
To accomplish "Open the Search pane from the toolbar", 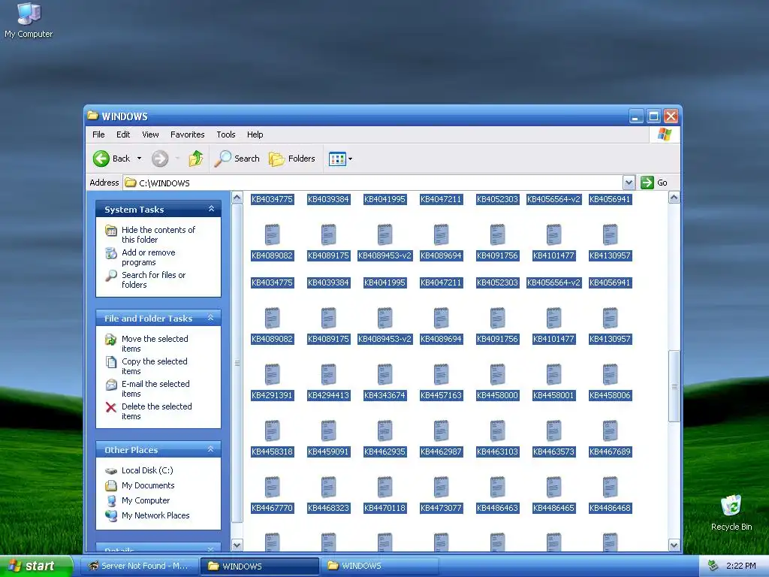I will pos(237,159).
